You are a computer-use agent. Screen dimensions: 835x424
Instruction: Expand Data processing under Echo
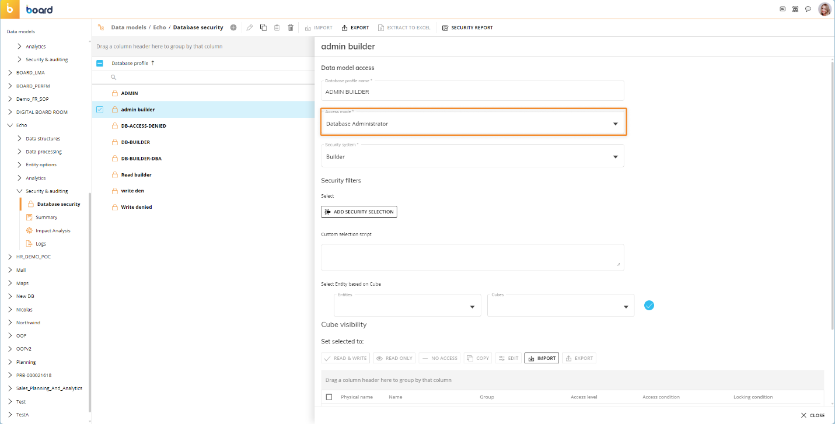tap(20, 152)
